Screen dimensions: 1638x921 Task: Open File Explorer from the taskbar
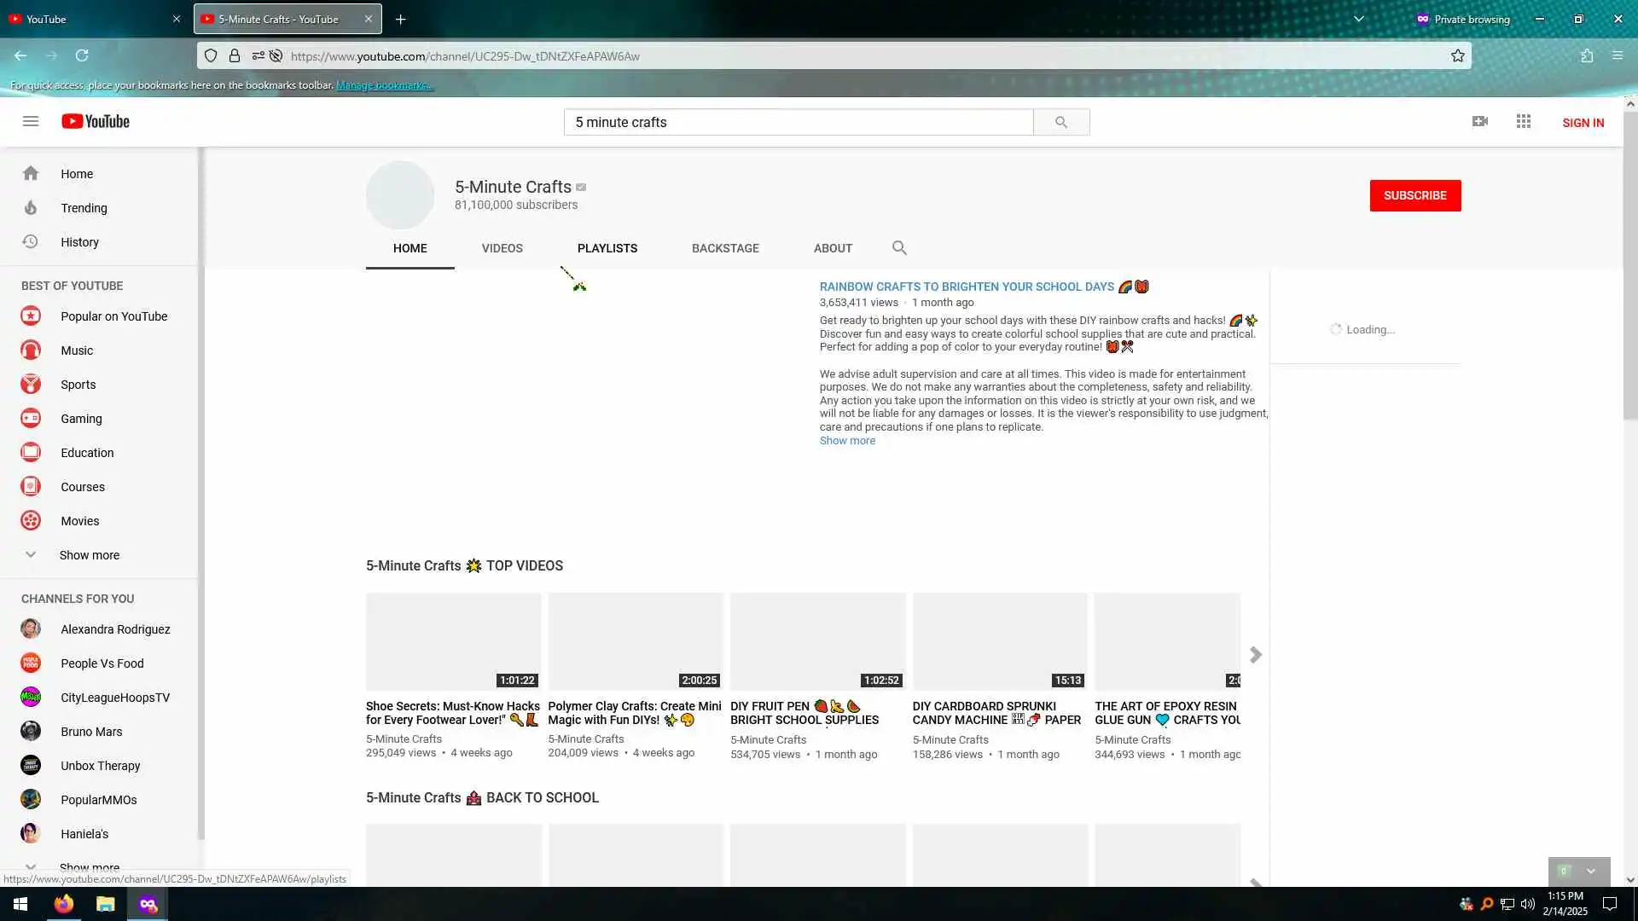coord(106,904)
